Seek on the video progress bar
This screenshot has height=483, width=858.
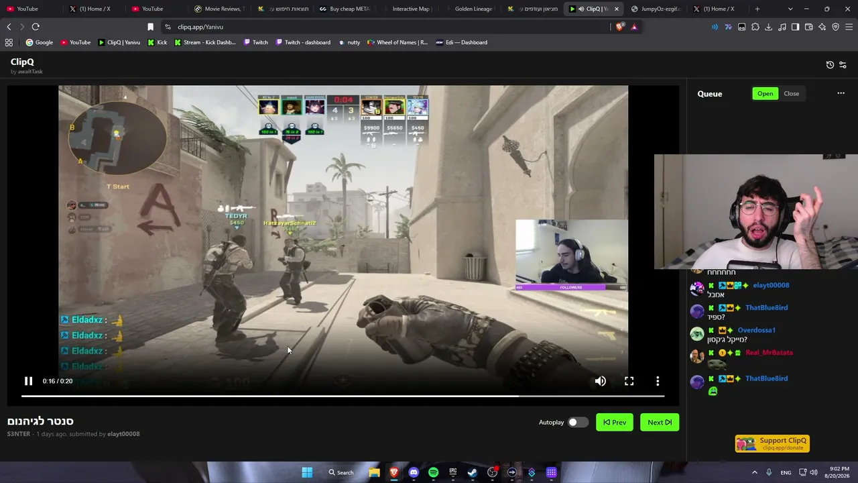[x=343, y=396]
